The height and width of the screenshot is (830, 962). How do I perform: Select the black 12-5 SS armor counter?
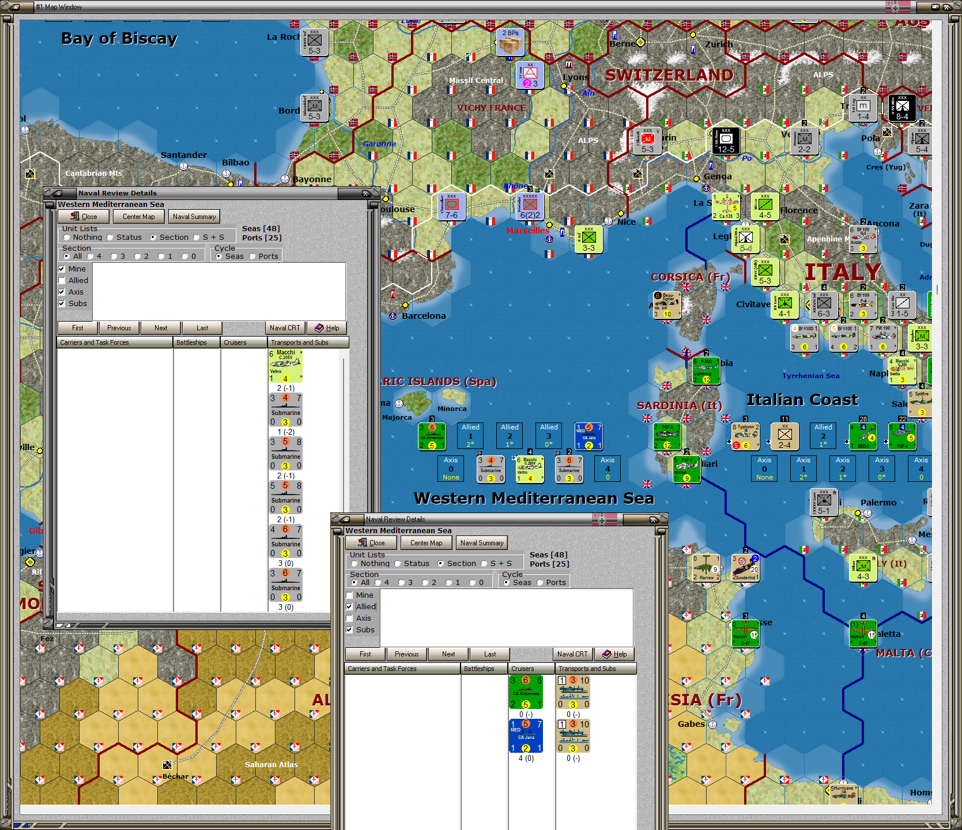click(726, 141)
